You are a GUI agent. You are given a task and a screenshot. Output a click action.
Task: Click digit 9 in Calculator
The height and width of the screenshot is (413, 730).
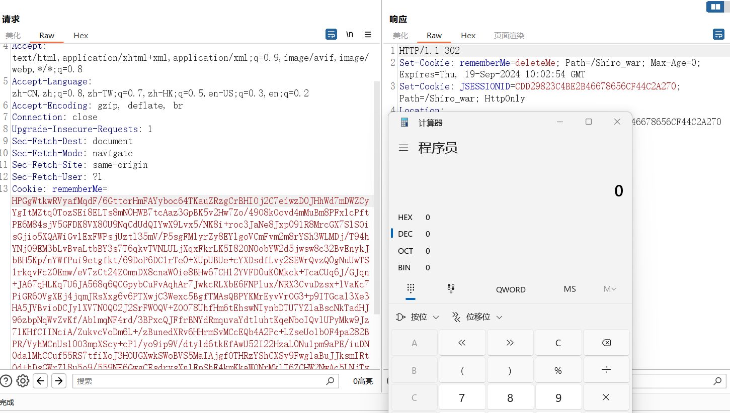(x=558, y=398)
